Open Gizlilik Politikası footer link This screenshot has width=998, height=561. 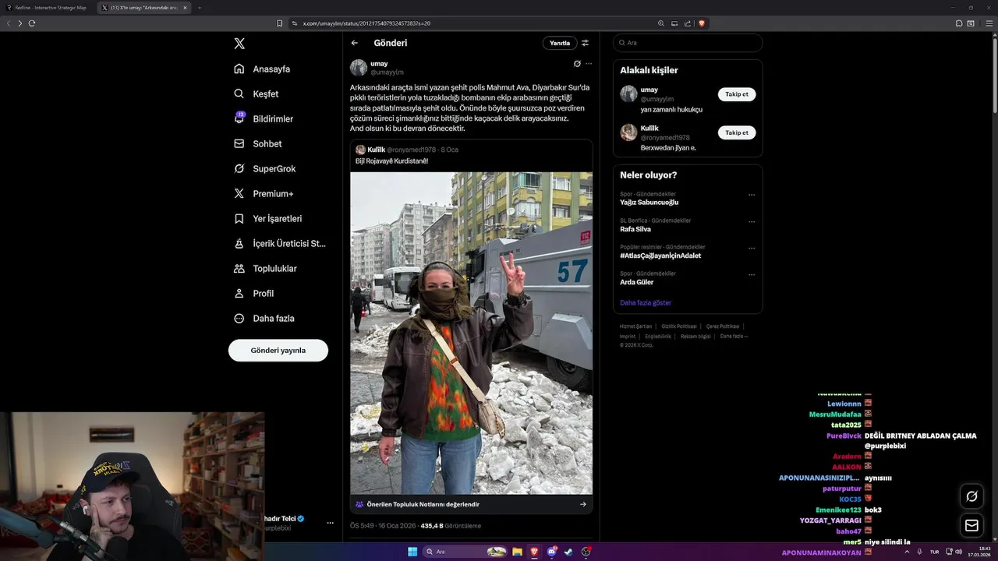click(679, 326)
